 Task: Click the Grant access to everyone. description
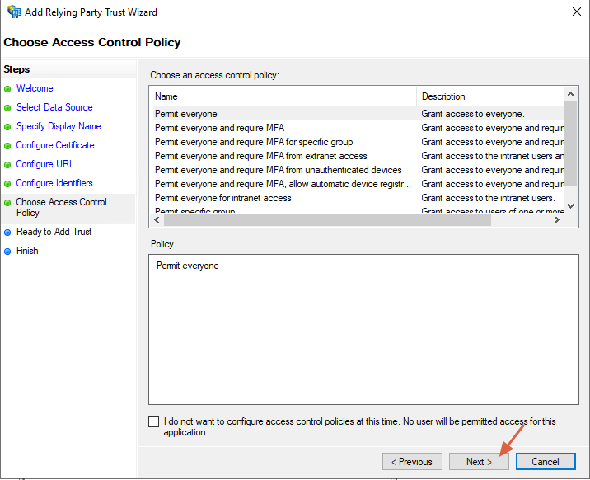tap(473, 114)
